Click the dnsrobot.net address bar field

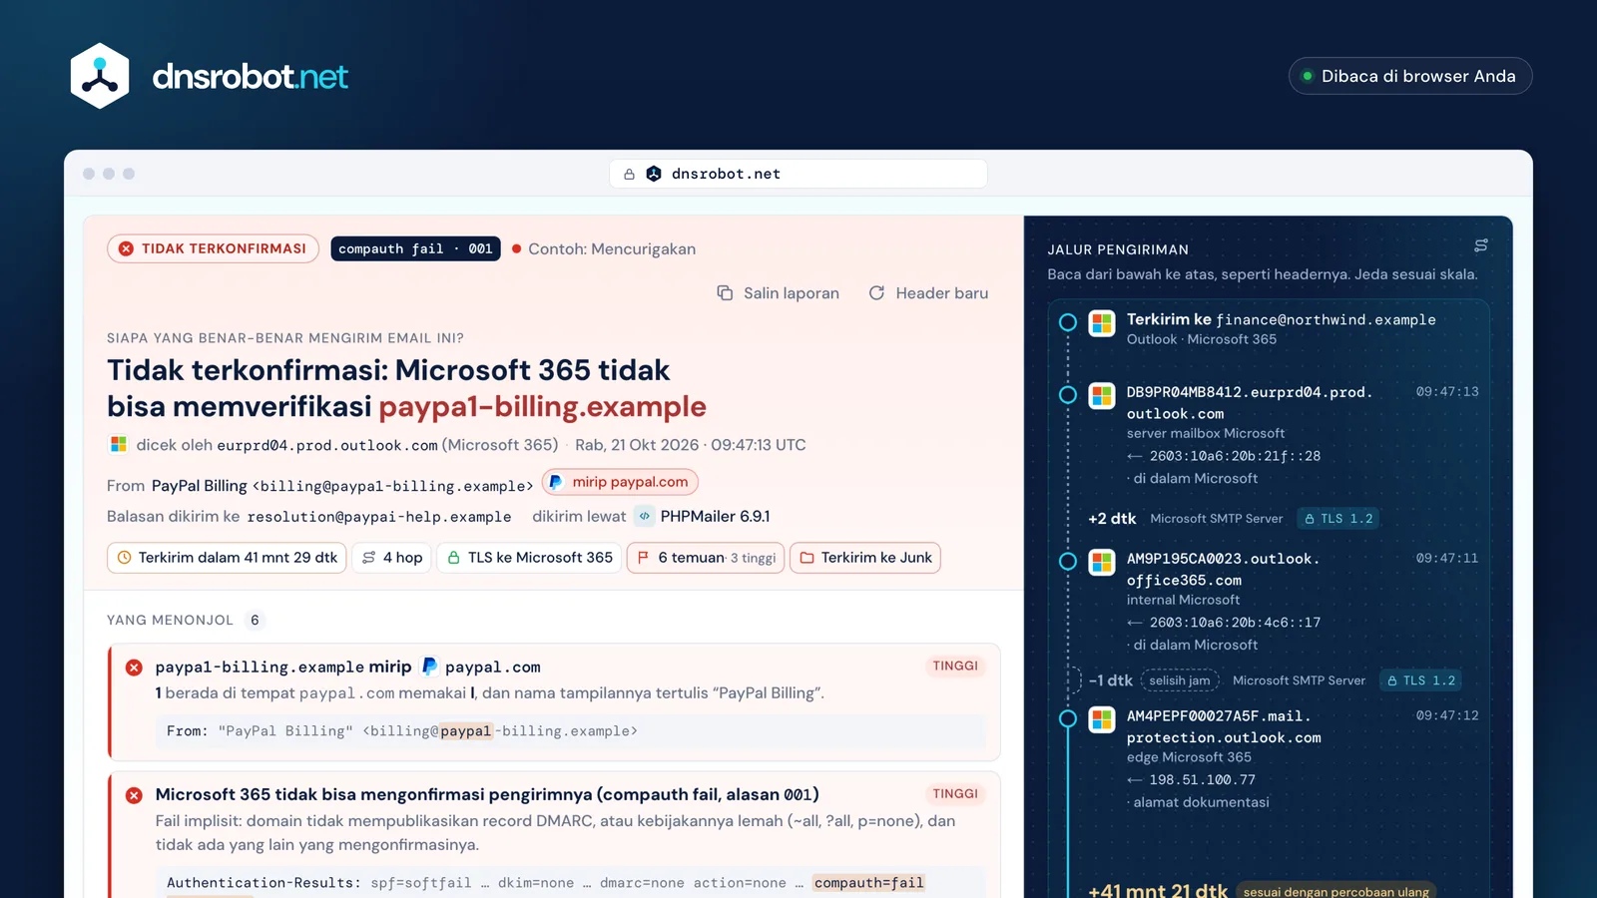[798, 174]
